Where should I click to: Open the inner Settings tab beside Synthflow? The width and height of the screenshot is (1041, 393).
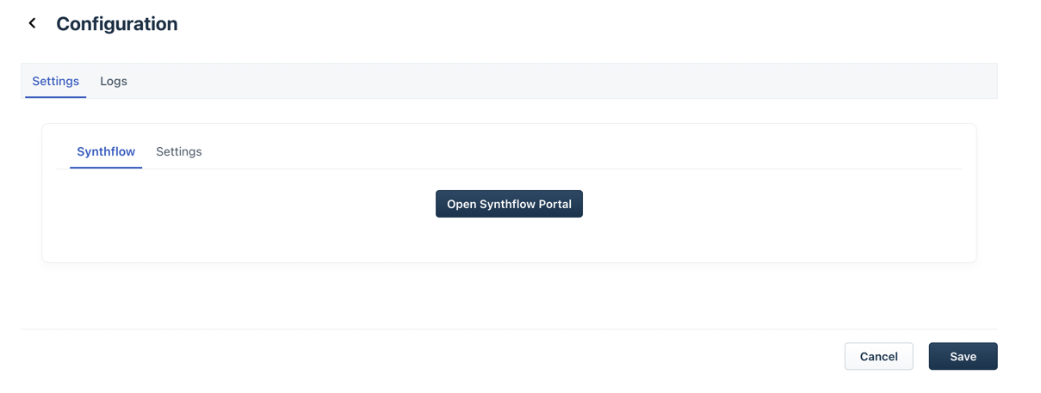(179, 151)
